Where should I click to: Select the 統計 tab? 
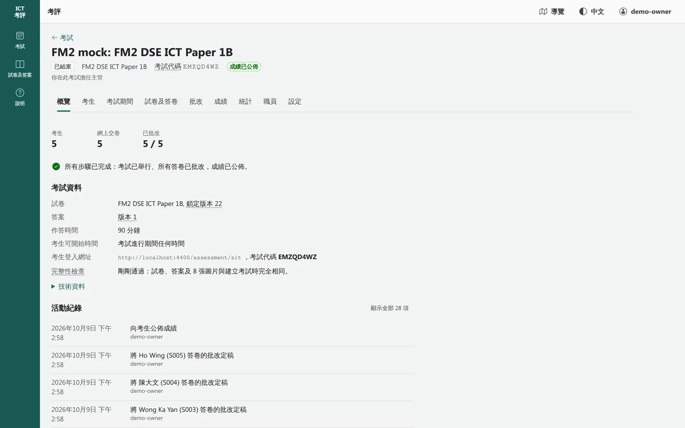[x=245, y=101]
